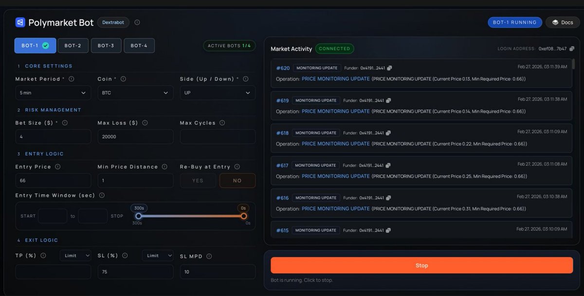The width and height of the screenshot is (584, 296).
Task: Copy funder address in entry #617
Action: click(388, 166)
